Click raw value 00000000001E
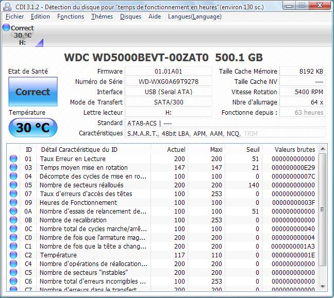334x298 pixels. (293, 255)
